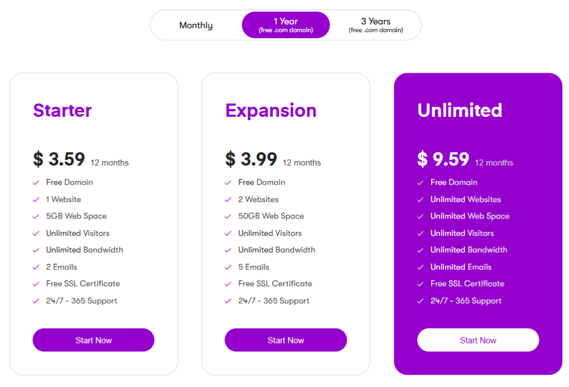
Task: Click Start Now on the Expansion plan
Action: (285, 340)
